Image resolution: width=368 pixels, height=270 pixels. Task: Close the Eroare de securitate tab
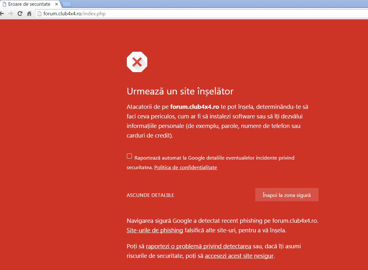coord(56,4)
